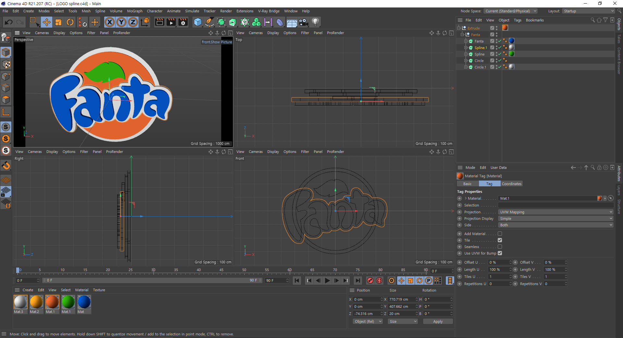Collapse the Fanta null tree

(x=462, y=34)
